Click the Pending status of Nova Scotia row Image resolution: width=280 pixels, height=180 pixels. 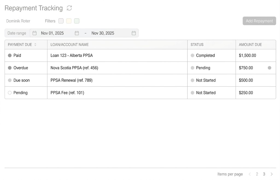(203, 68)
